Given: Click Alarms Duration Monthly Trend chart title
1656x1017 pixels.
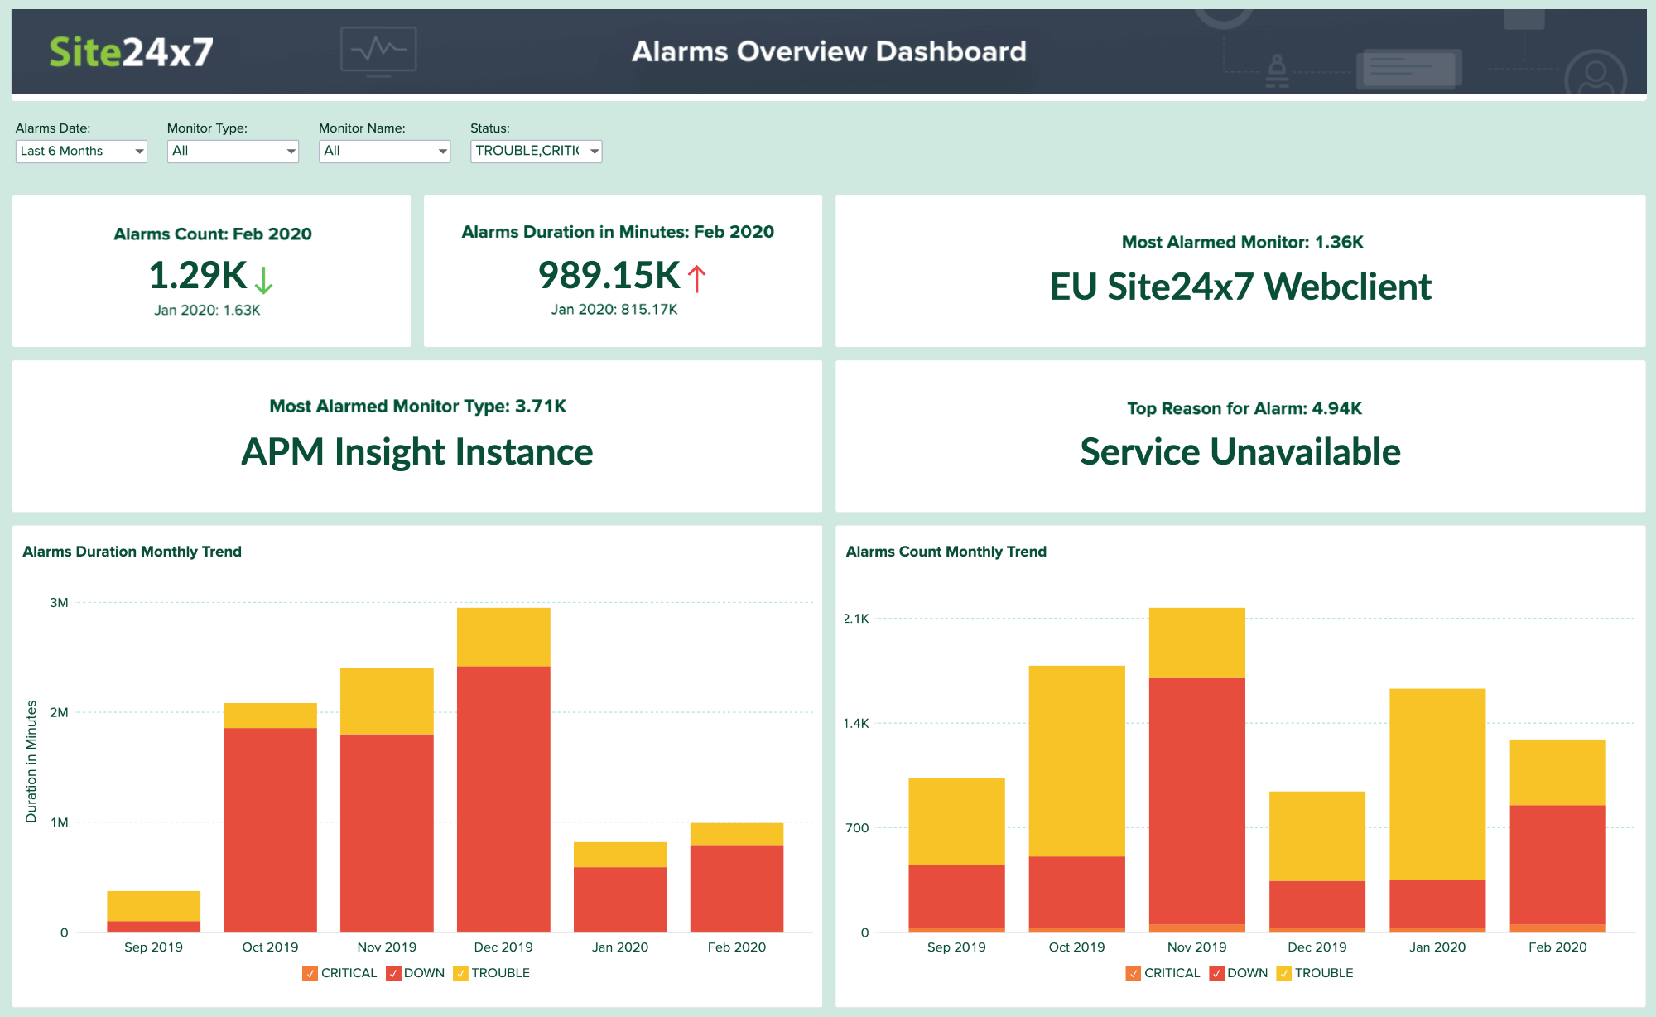Looking at the screenshot, I should (132, 552).
